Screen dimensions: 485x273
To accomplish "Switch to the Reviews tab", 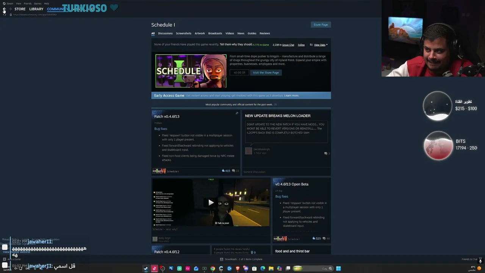I will (x=265, y=33).
